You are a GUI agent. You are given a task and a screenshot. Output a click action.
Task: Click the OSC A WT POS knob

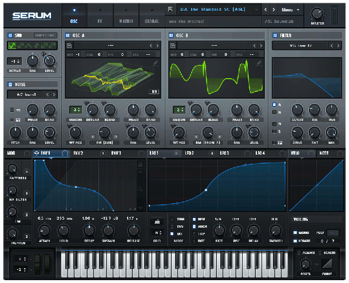[75, 132]
